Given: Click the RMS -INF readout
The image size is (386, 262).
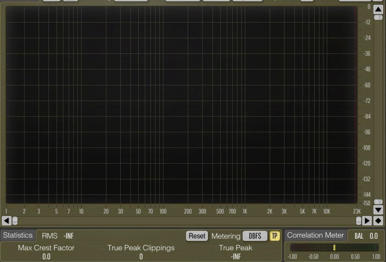Looking at the screenshot, I should (58, 236).
